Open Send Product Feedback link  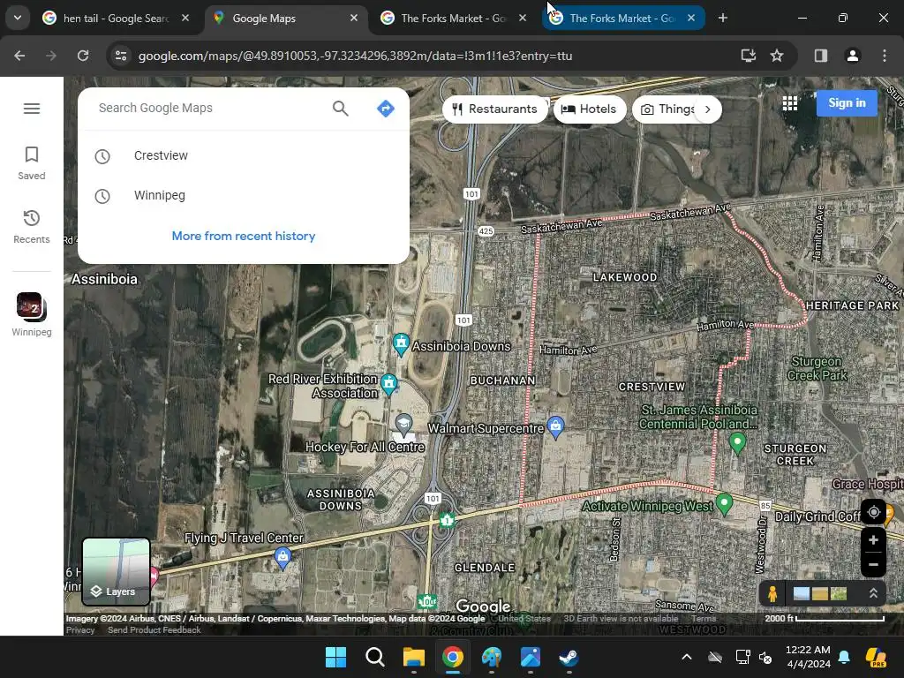point(154,630)
